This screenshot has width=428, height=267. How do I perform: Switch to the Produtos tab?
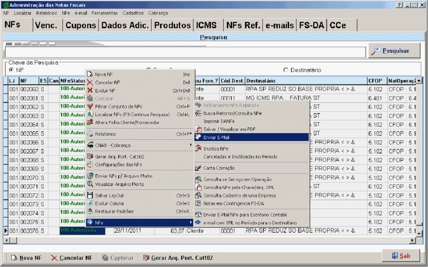pyautogui.click(x=172, y=25)
